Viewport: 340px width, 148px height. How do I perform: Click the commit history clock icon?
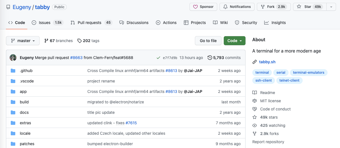pyautogui.click(x=210, y=58)
